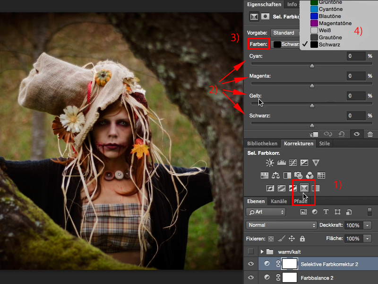This screenshot has height=284, width=378.
Task: Click the Gelb slider handle
Action: point(312,105)
